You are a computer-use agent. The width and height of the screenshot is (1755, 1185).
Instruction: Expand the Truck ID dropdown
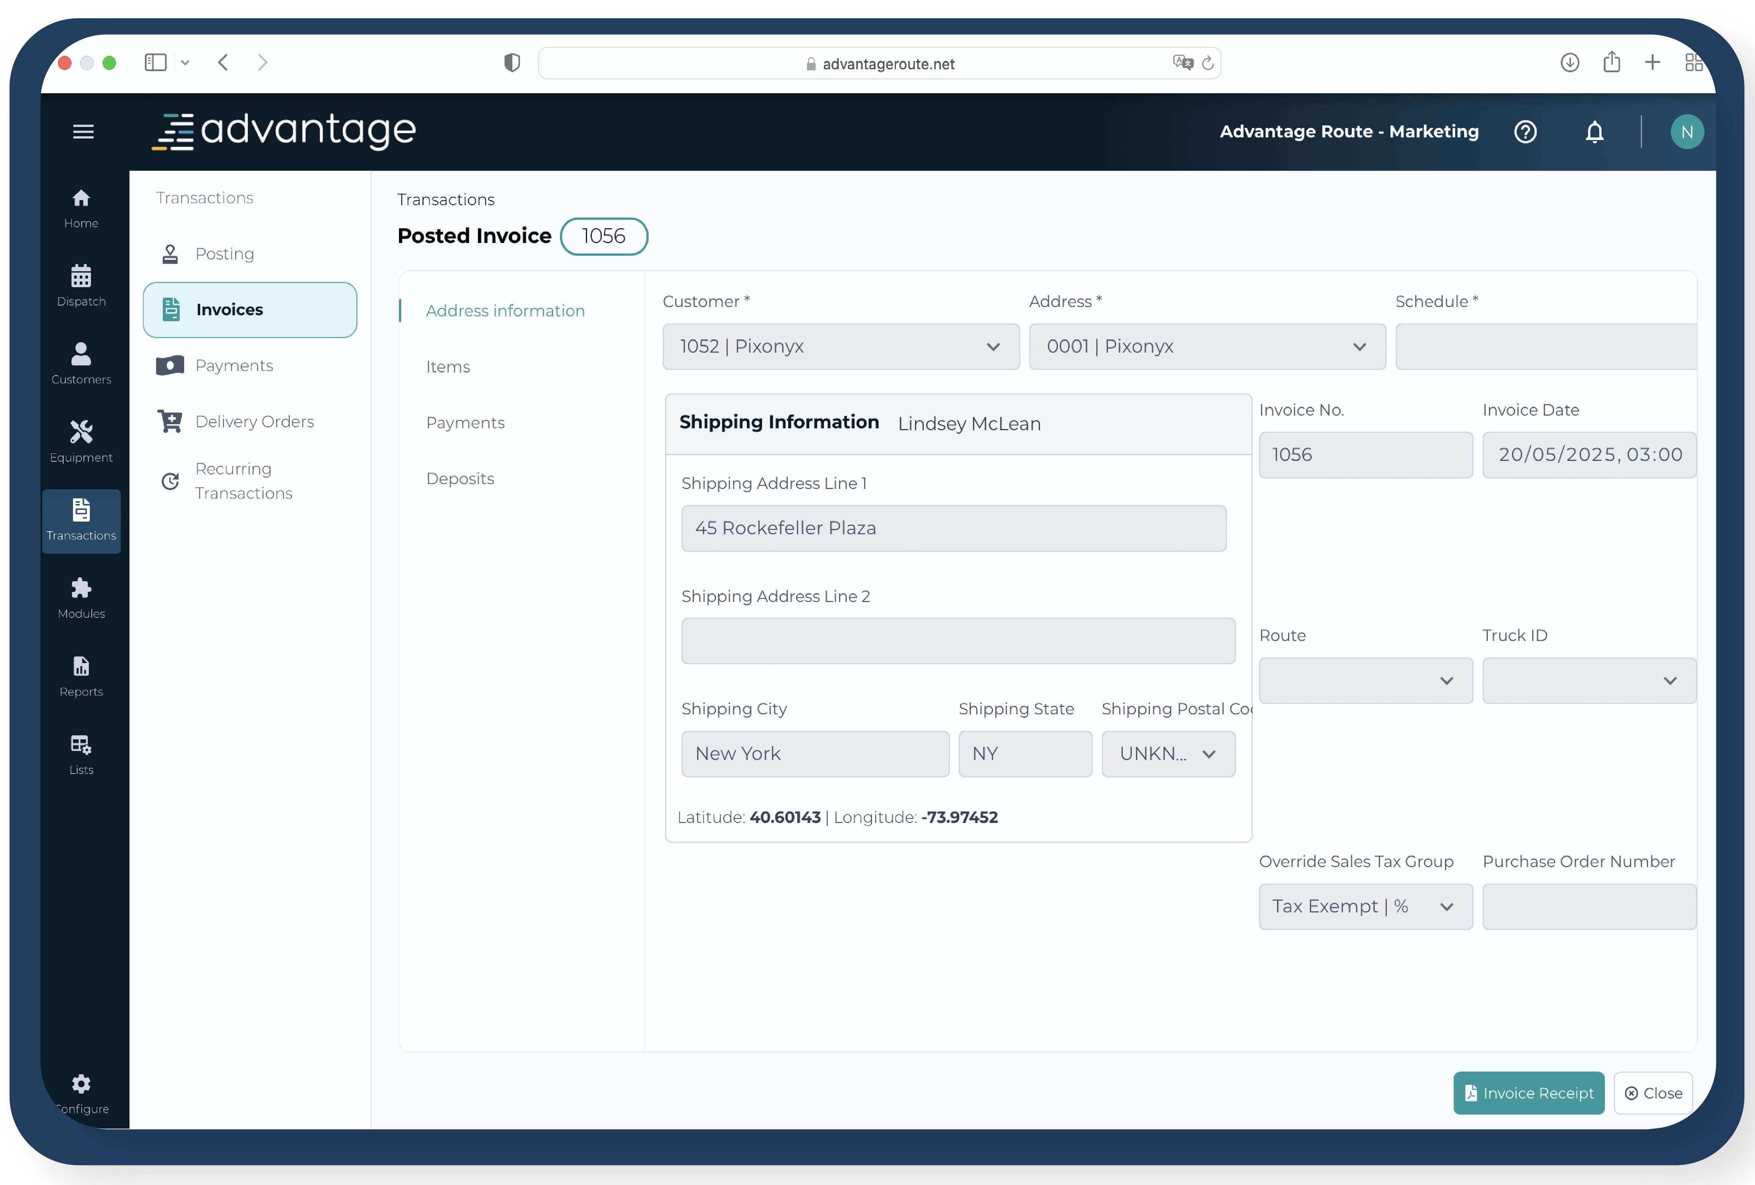[x=1589, y=681]
